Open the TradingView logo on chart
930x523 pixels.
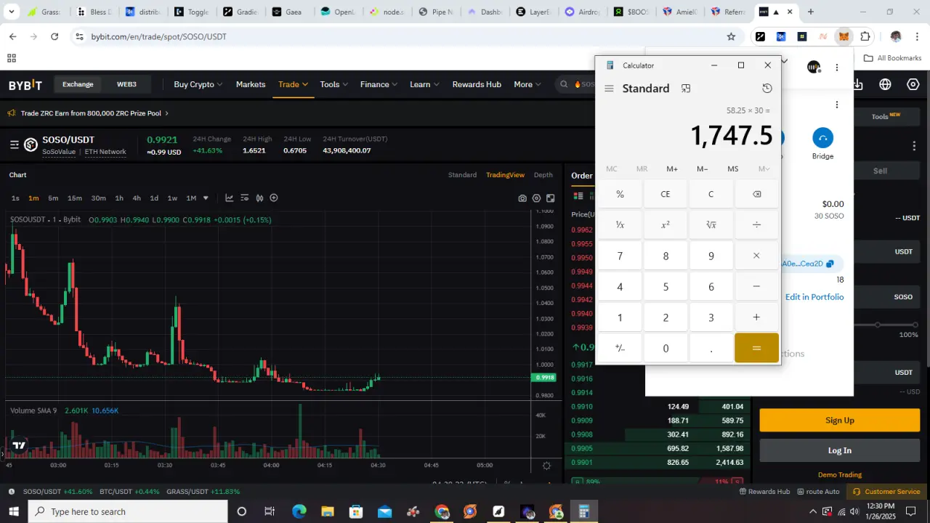pos(19,445)
